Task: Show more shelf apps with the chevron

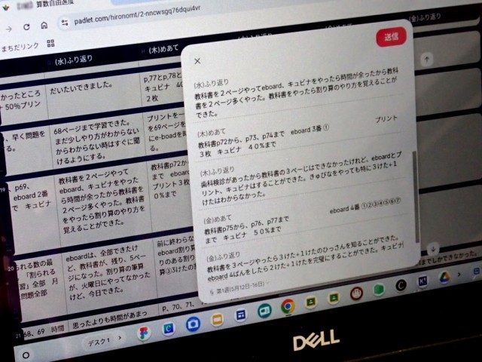Action: 459,275
